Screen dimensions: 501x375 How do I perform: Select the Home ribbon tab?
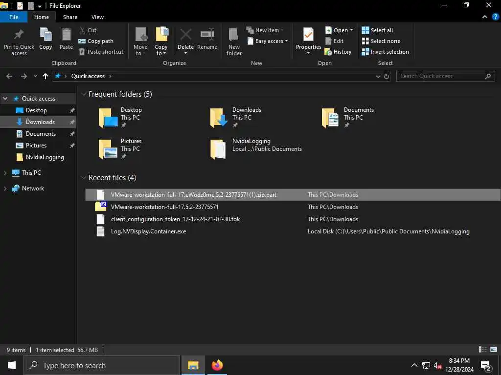[42, 17]
